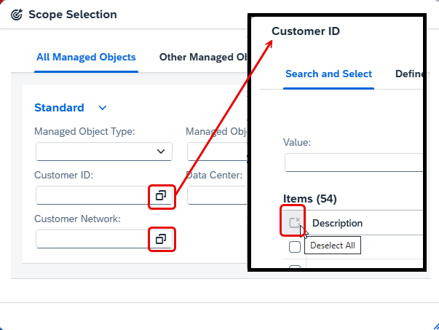The image size is (439, 330).
Task: Open value help for Customer Network field
Action: click(161, 239)
